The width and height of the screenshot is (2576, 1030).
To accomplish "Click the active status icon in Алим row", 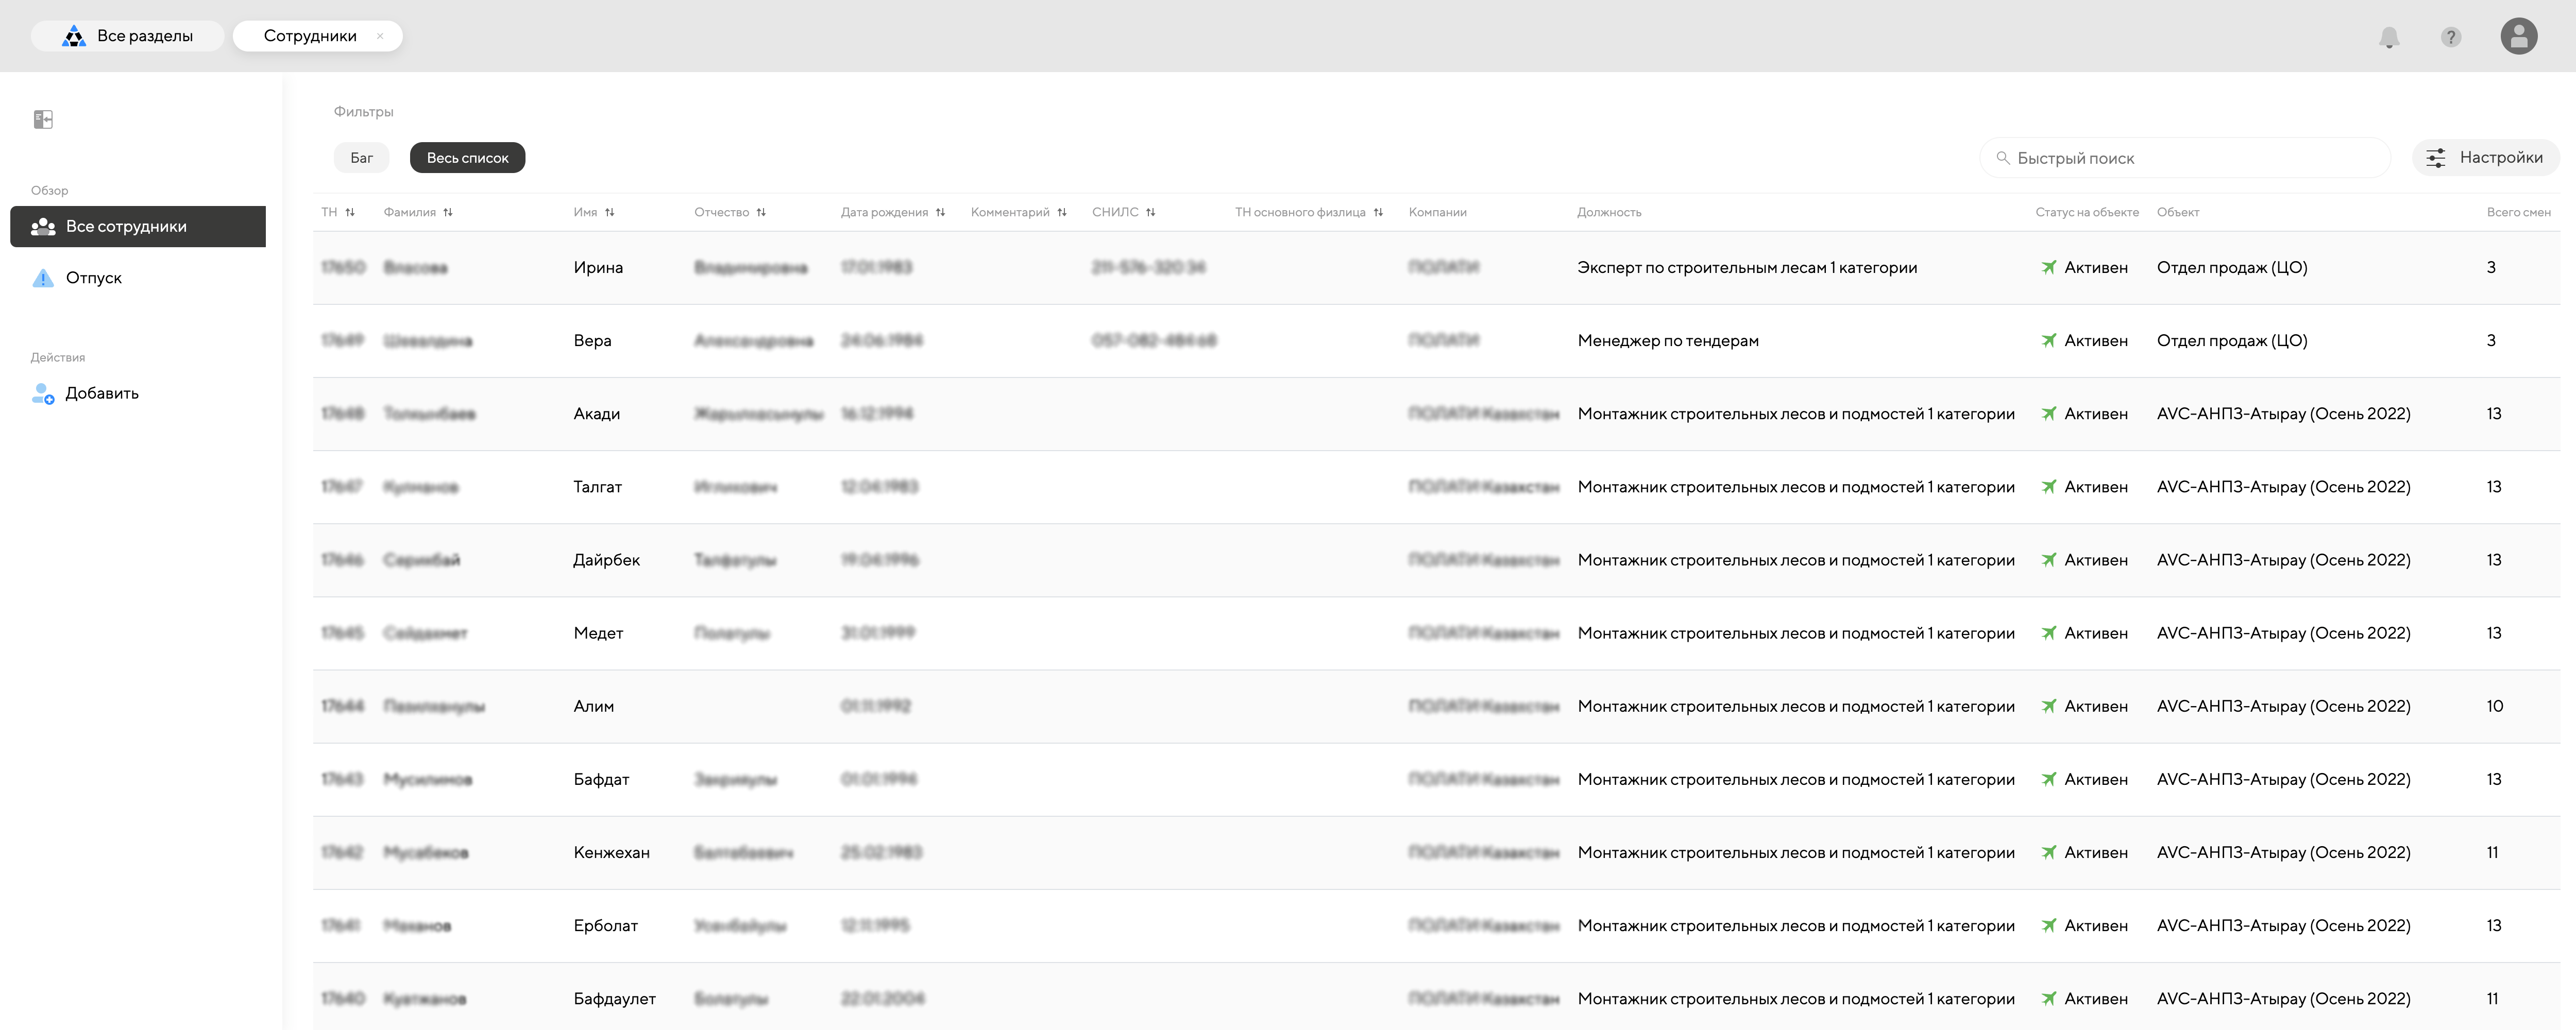I will pyautogui.click(x=2049, y=706).
